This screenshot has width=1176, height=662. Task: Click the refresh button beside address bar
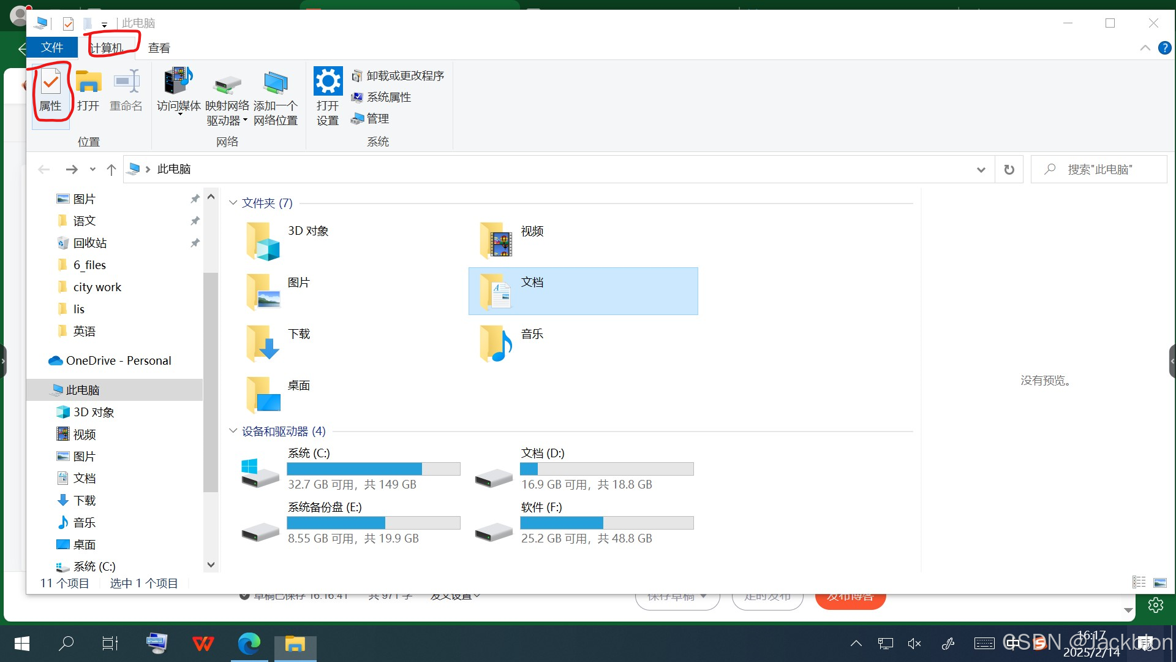coord(1009,170)
